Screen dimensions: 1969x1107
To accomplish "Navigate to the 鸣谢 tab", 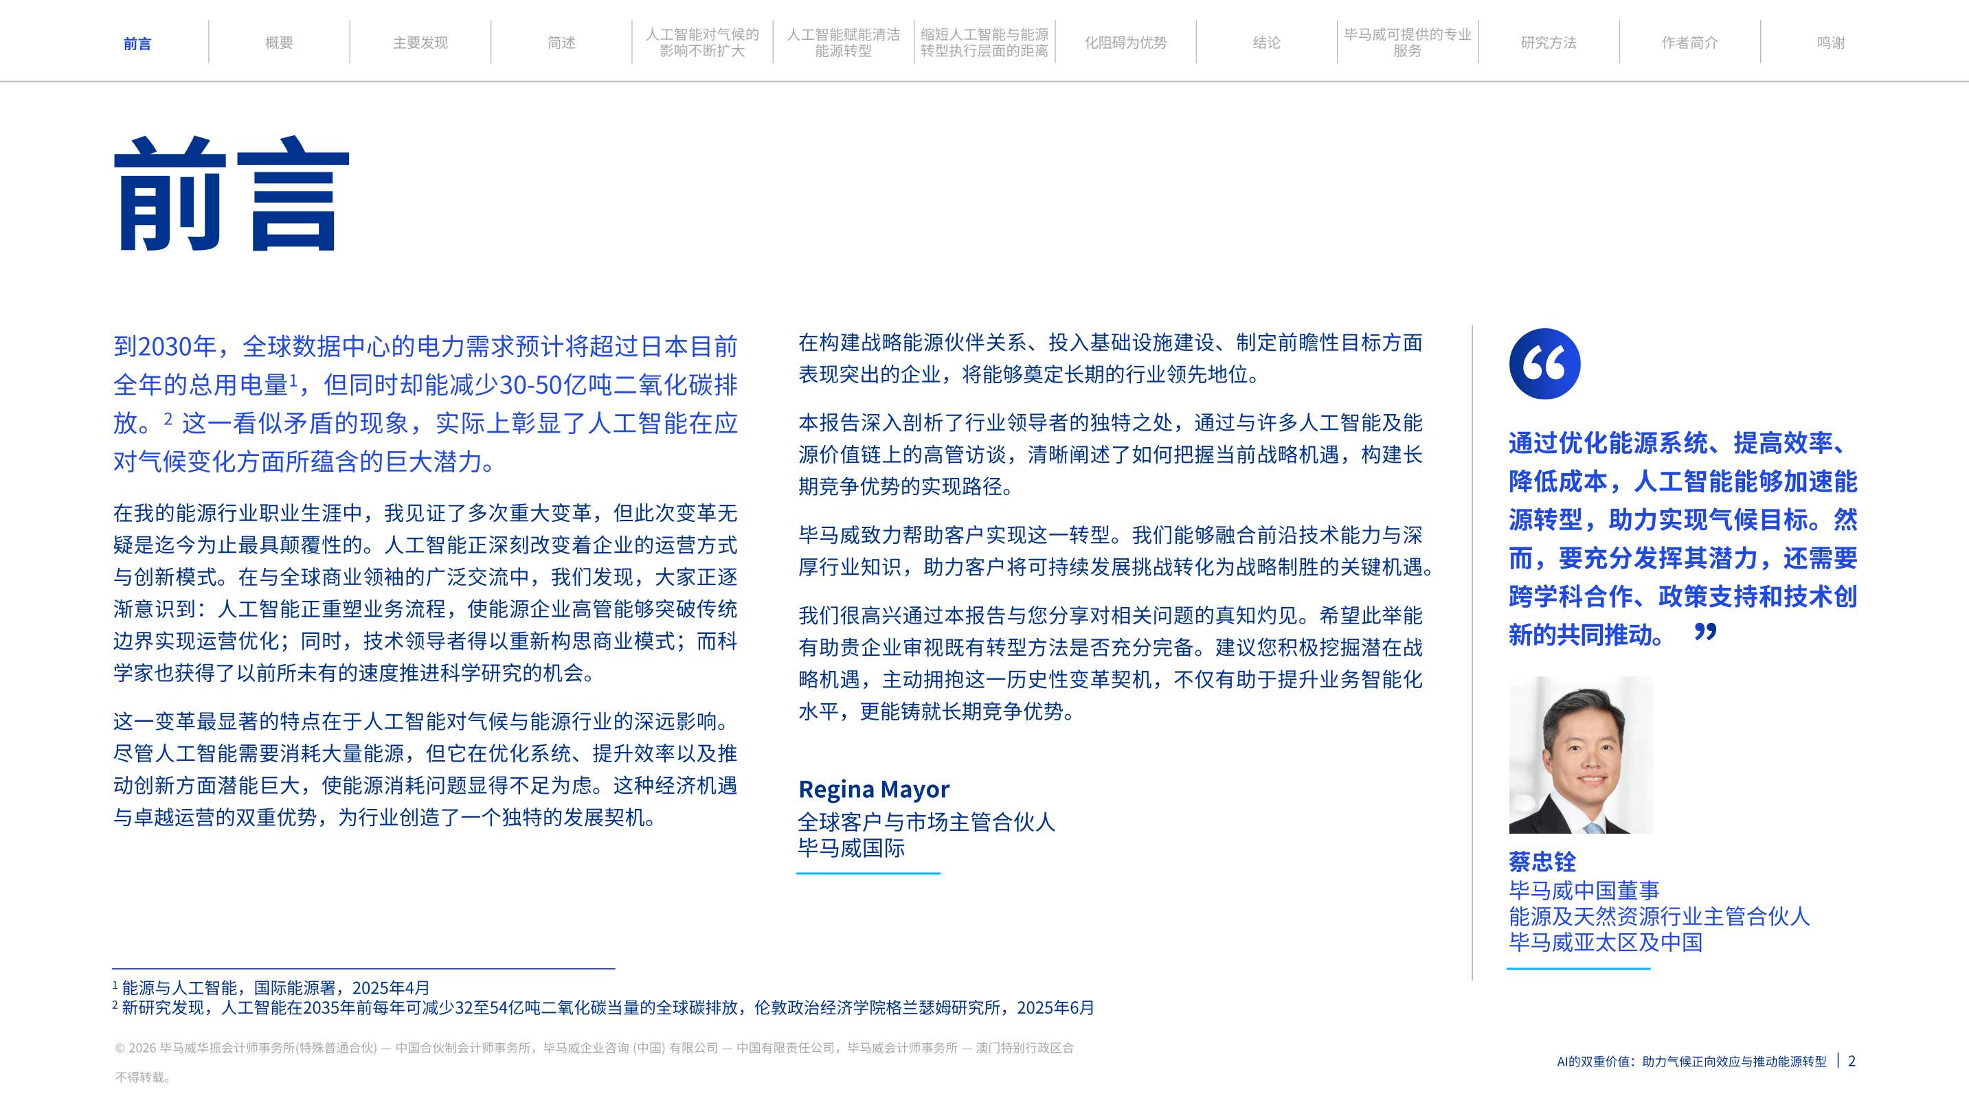I will (x=1831, y=43).
